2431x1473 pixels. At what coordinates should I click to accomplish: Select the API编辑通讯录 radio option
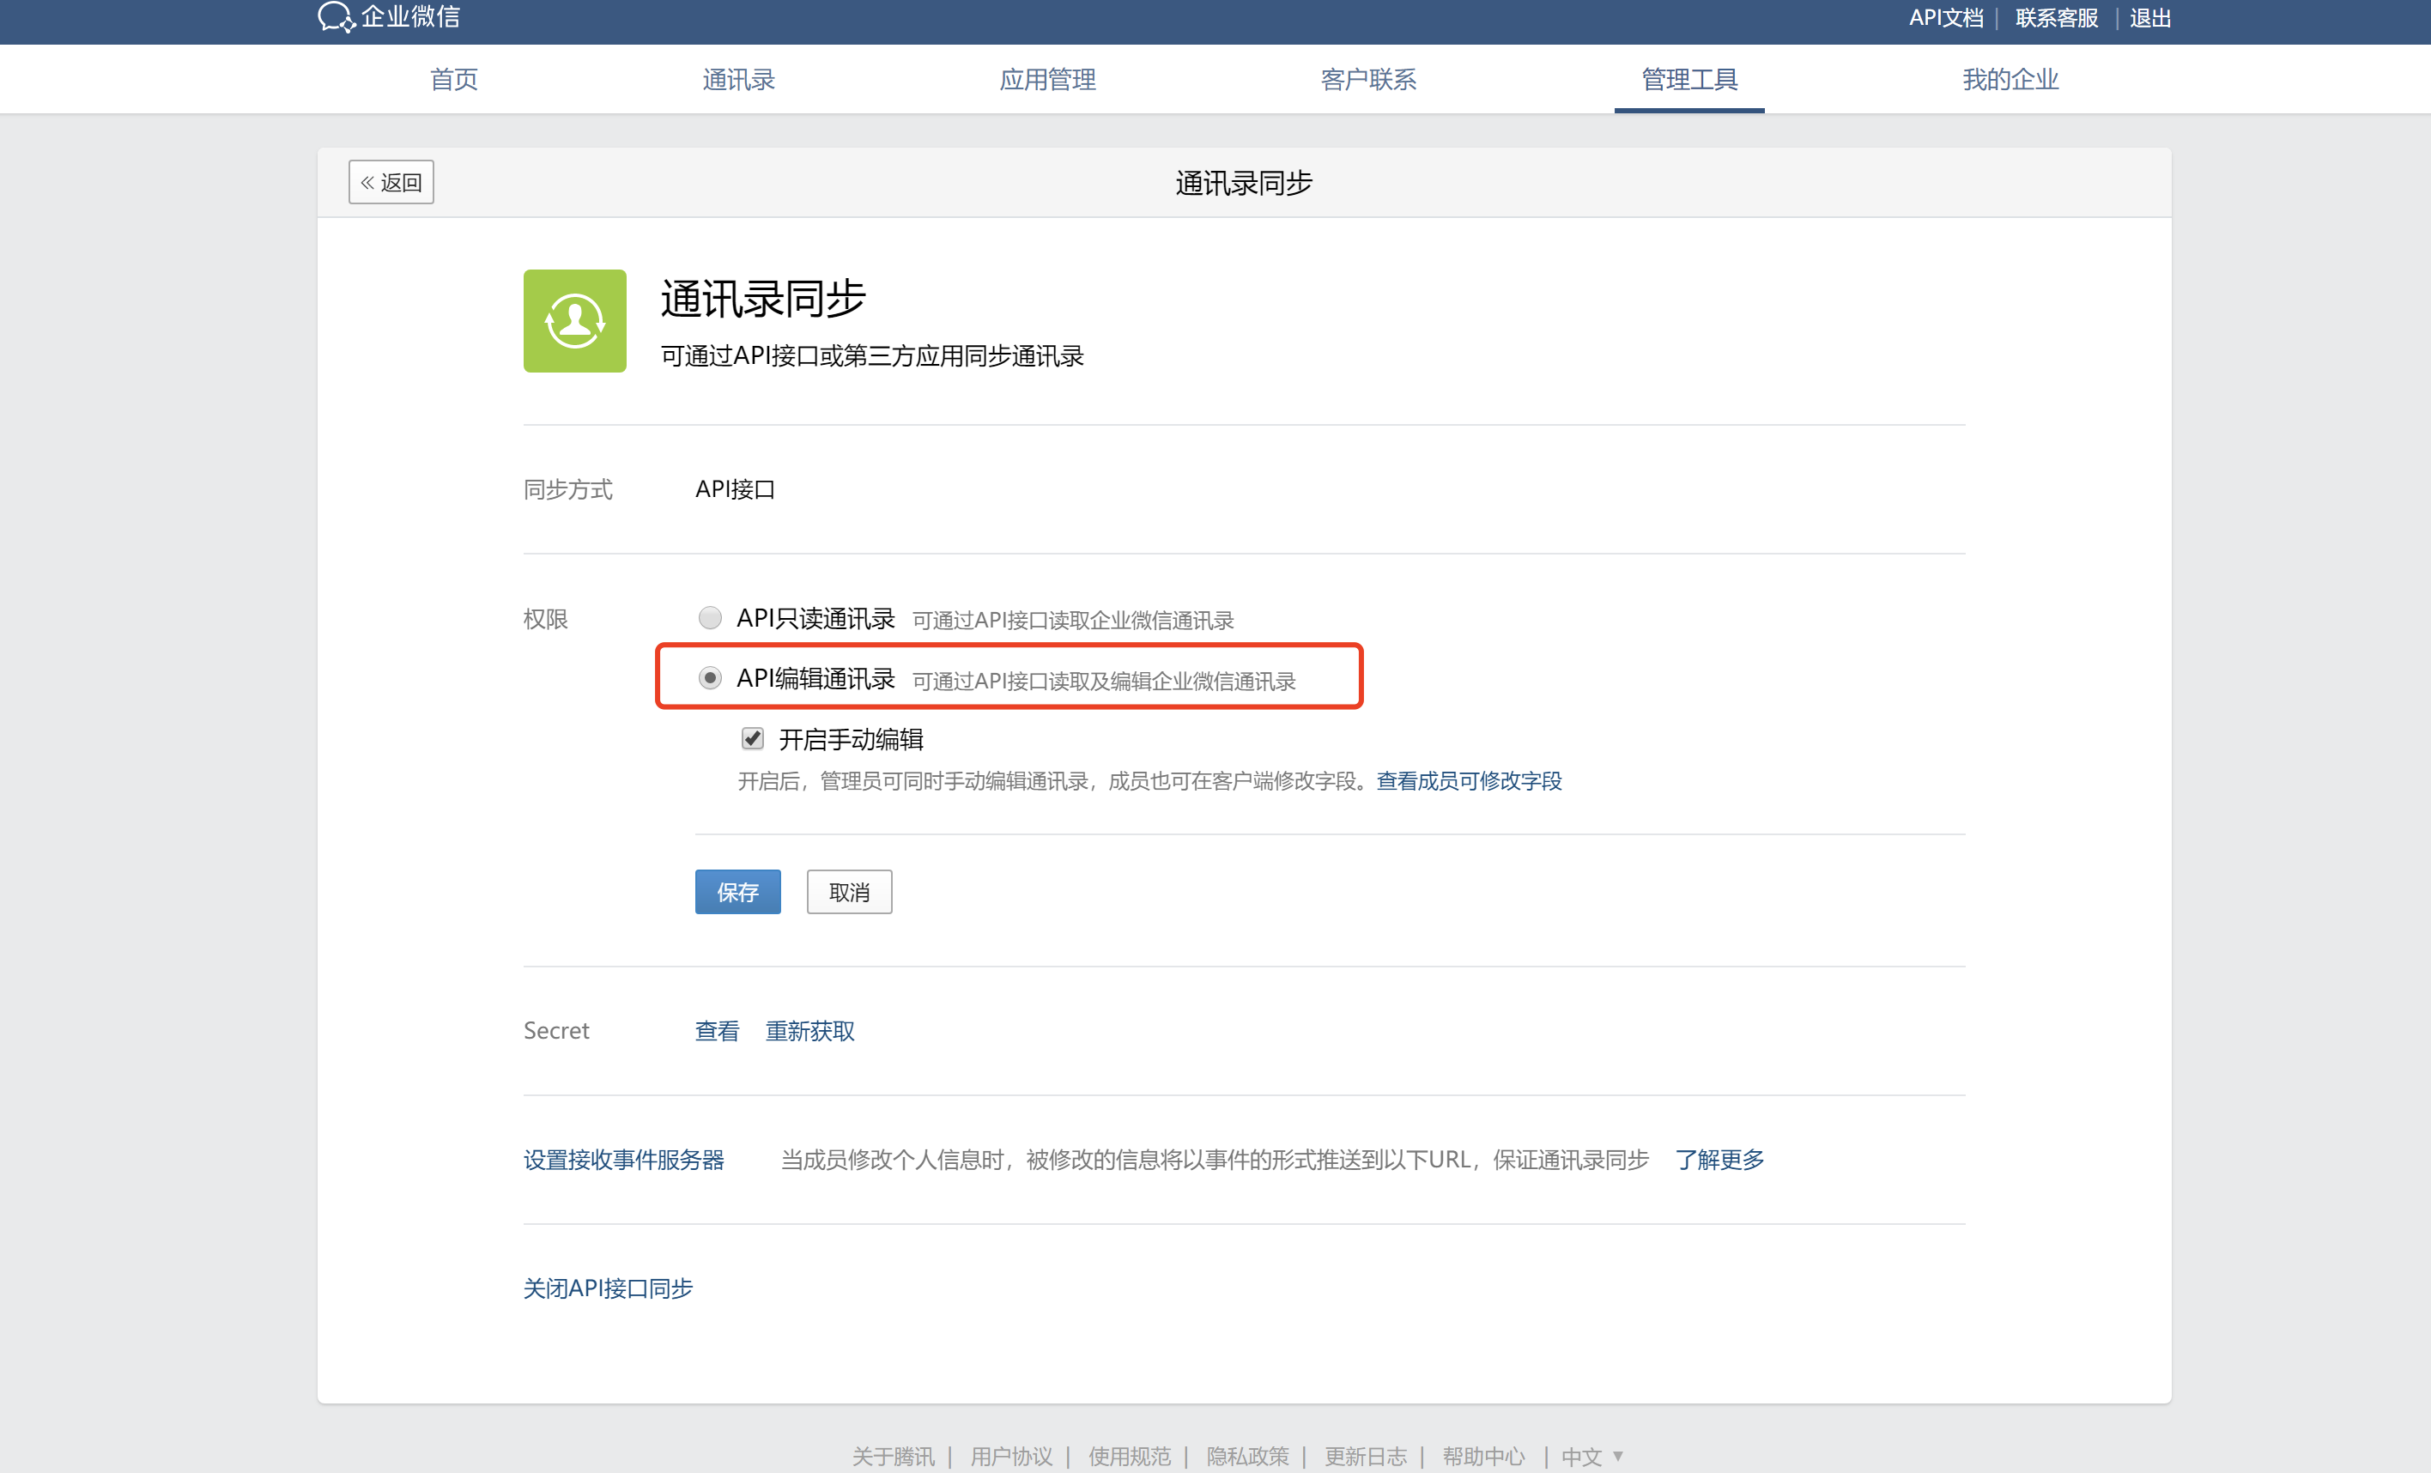click(x=709, y=678)
